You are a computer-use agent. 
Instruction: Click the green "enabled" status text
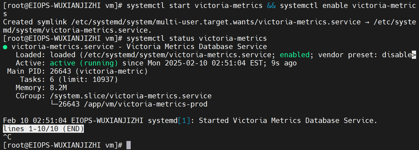point(294,55)
